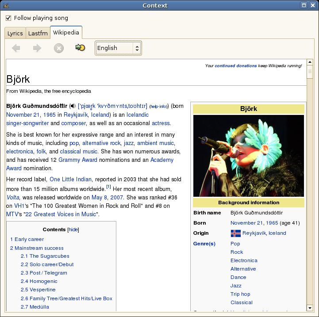This screenshot has width=319, height=317.
Task: Open the Genre(s) link in infobox
Action: (x=204, y=244)
